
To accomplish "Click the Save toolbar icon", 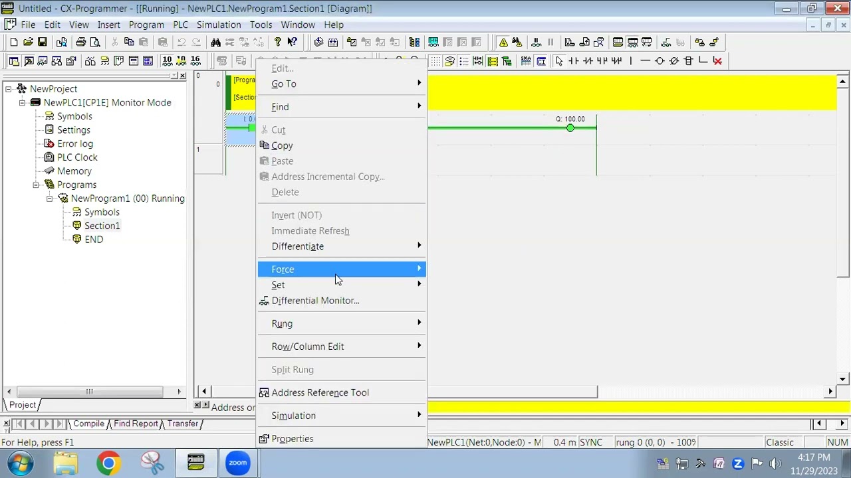I will [x=42, y=42].
